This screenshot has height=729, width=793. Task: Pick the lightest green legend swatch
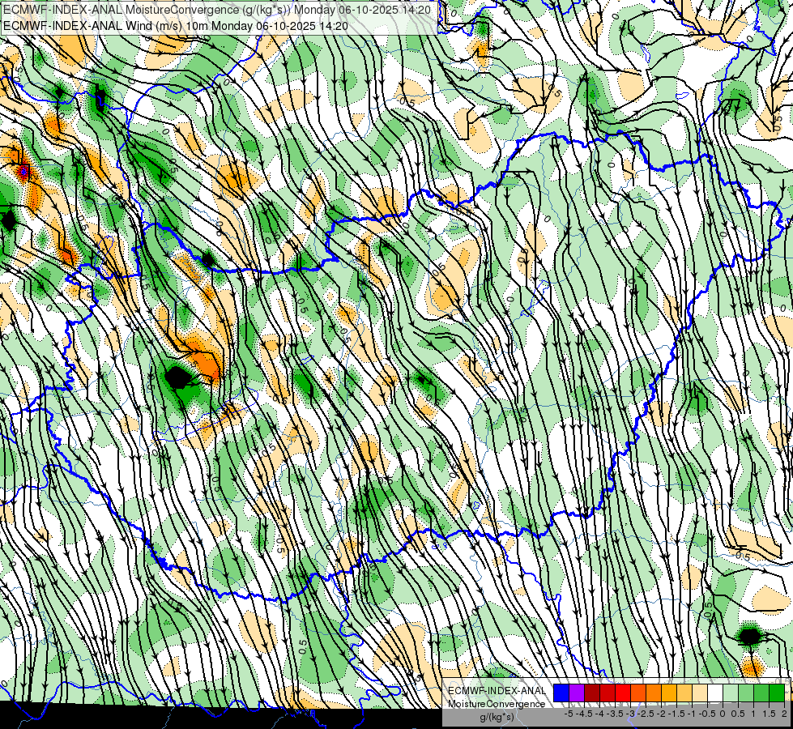pos(731,693)
